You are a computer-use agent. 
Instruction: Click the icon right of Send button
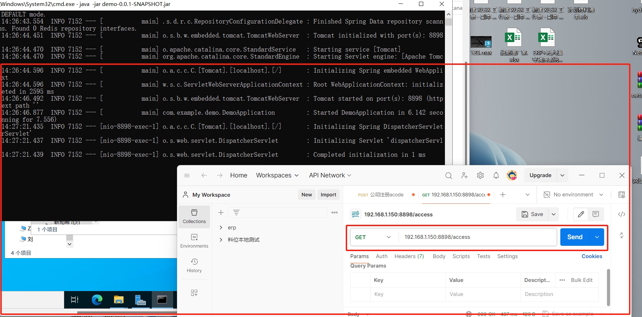coord(622,236)
